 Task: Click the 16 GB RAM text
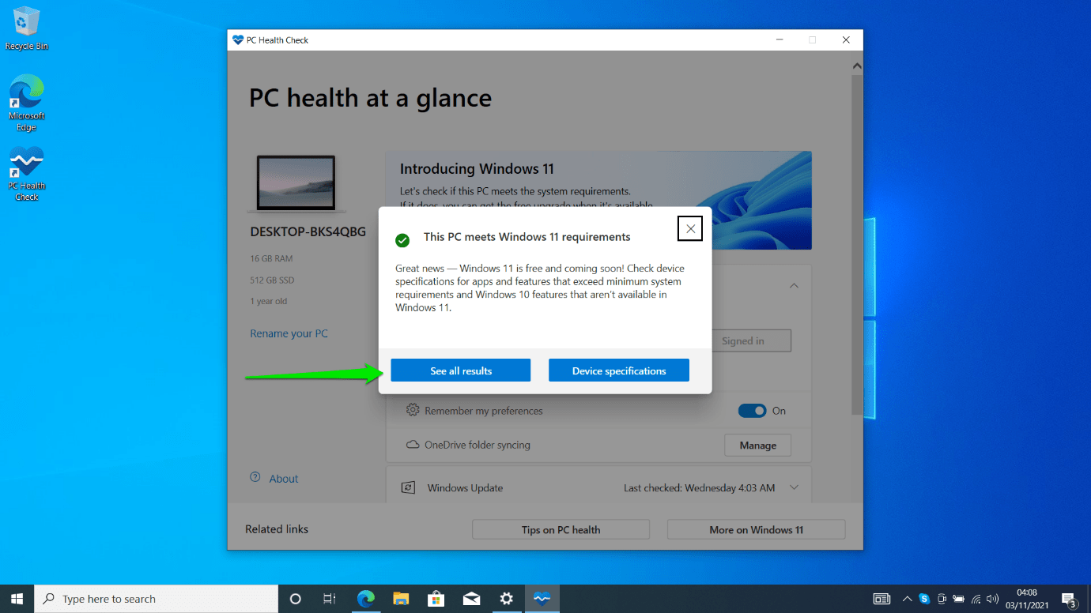tap(271, 258)
